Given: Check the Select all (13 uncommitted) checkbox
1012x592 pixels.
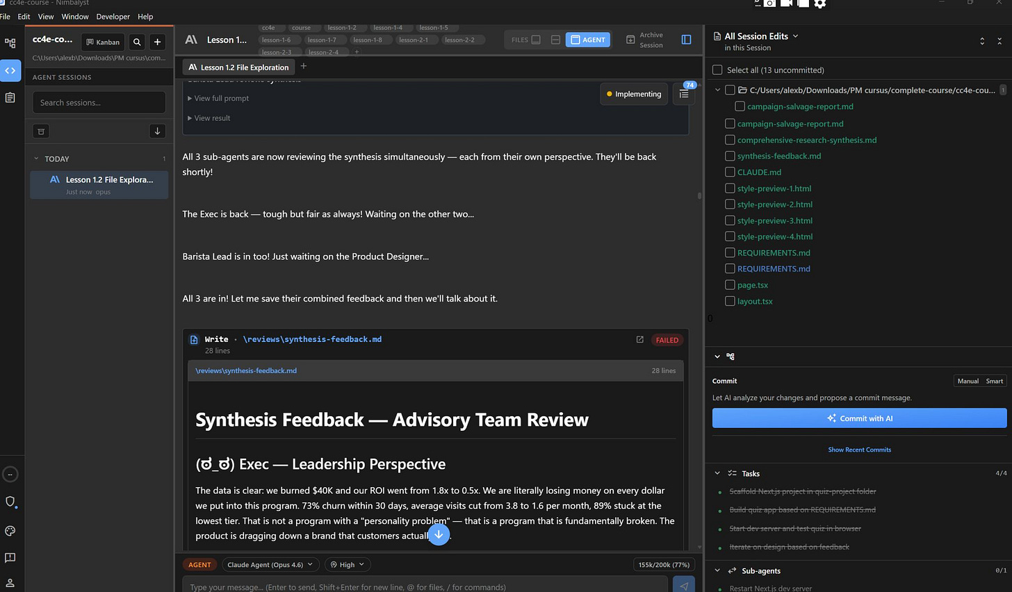Looking at the screenshot, I should click(717, 69).
